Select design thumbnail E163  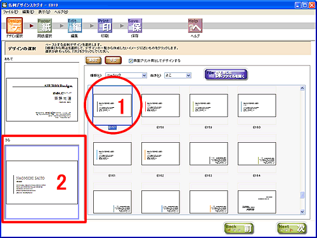(209, 154)
